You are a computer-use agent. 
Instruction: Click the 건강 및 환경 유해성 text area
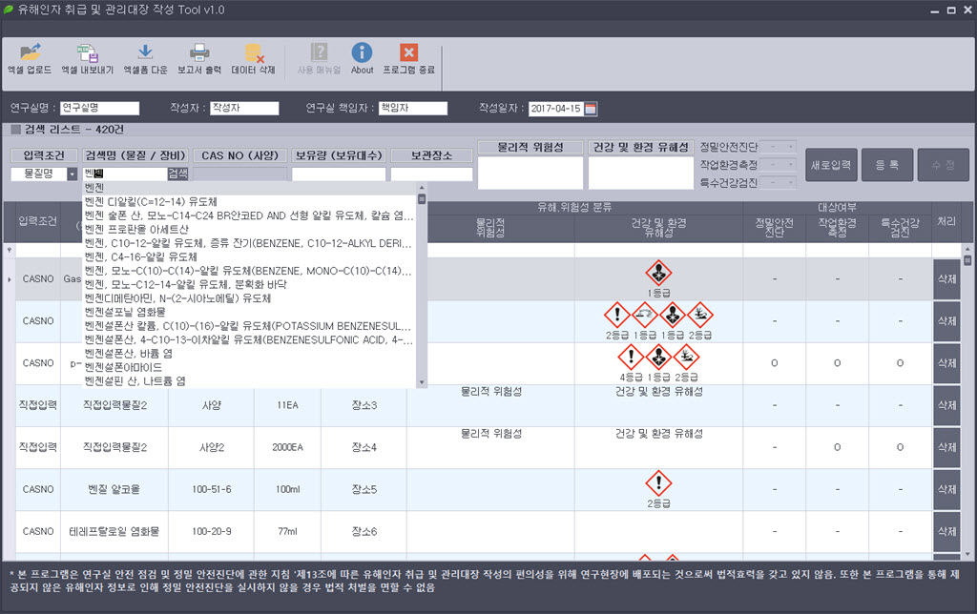pyautogui.click(x=641, y=173)
